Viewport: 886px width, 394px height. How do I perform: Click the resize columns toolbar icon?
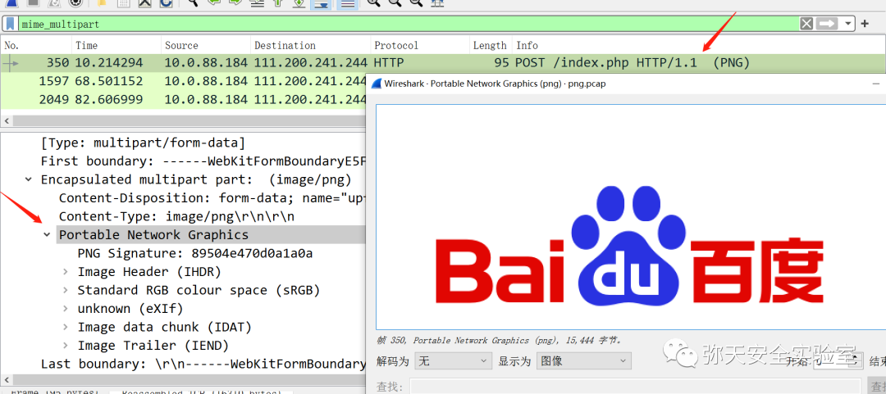point(436,2)
